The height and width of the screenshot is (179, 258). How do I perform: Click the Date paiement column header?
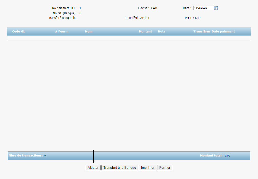coord(223,31)
